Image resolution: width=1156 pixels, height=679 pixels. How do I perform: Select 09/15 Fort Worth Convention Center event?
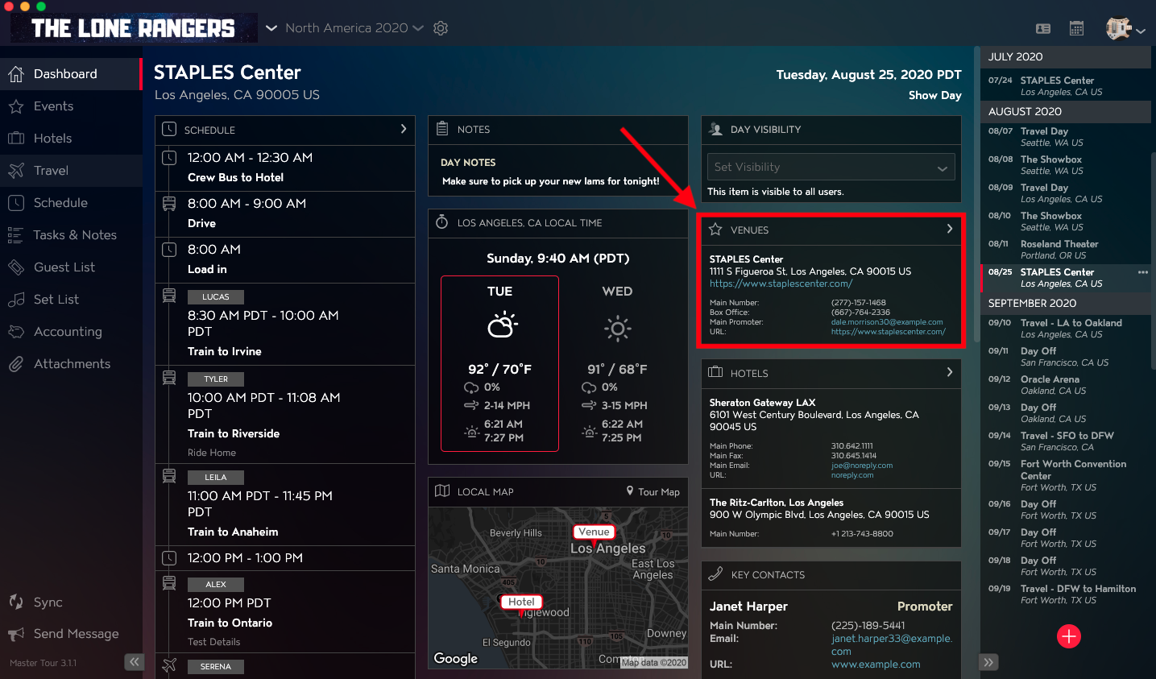[1066, 475]
